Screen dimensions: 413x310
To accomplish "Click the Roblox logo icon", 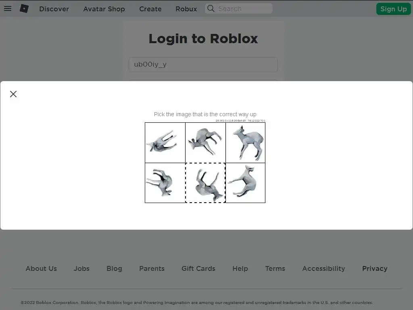I will click(x=24, y=8).
